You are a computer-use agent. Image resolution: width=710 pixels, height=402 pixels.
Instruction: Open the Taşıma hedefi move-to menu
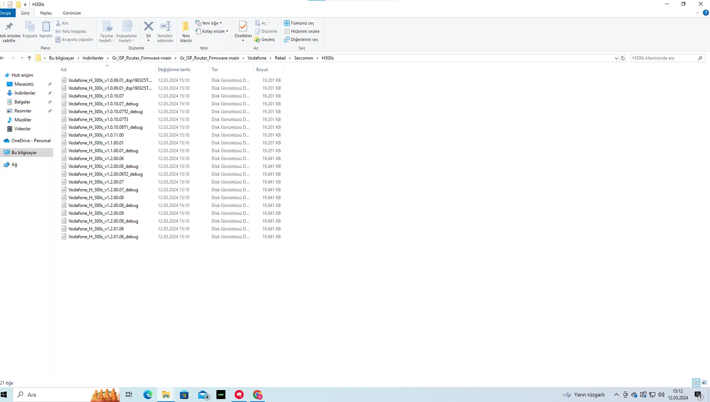(107, 31)
